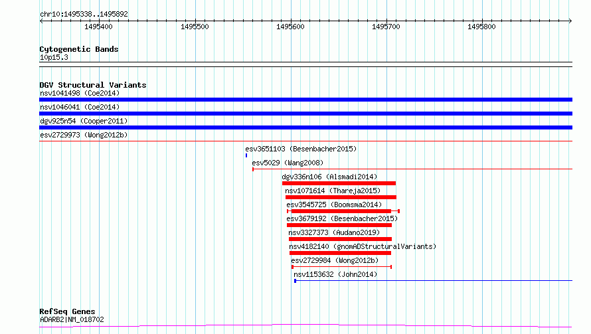Open variant dgv925n54 (Cooper2011) label
Image resolution: width=591 pixels, height=334 pixels.
[x=84, y=121]
